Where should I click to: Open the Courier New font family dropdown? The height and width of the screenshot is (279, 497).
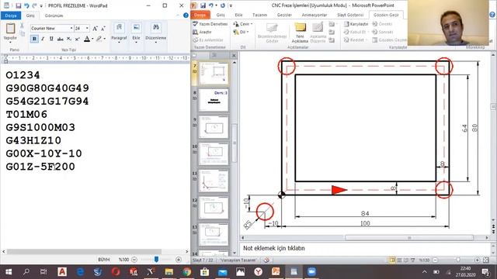coord(71,28)
